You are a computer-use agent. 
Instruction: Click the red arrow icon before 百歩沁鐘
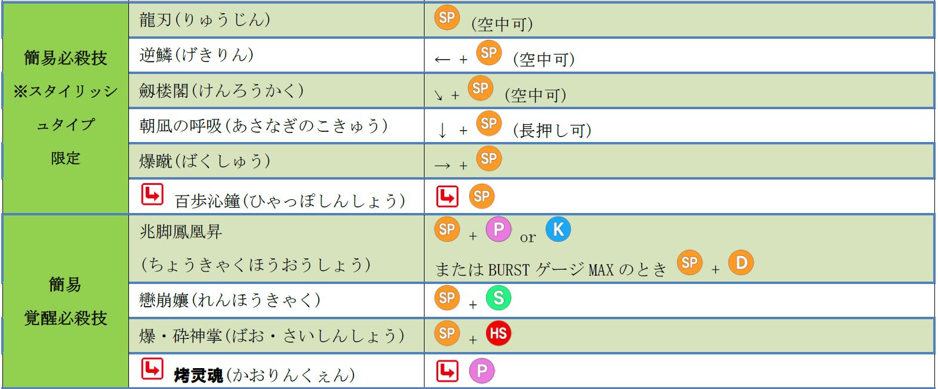152,194
